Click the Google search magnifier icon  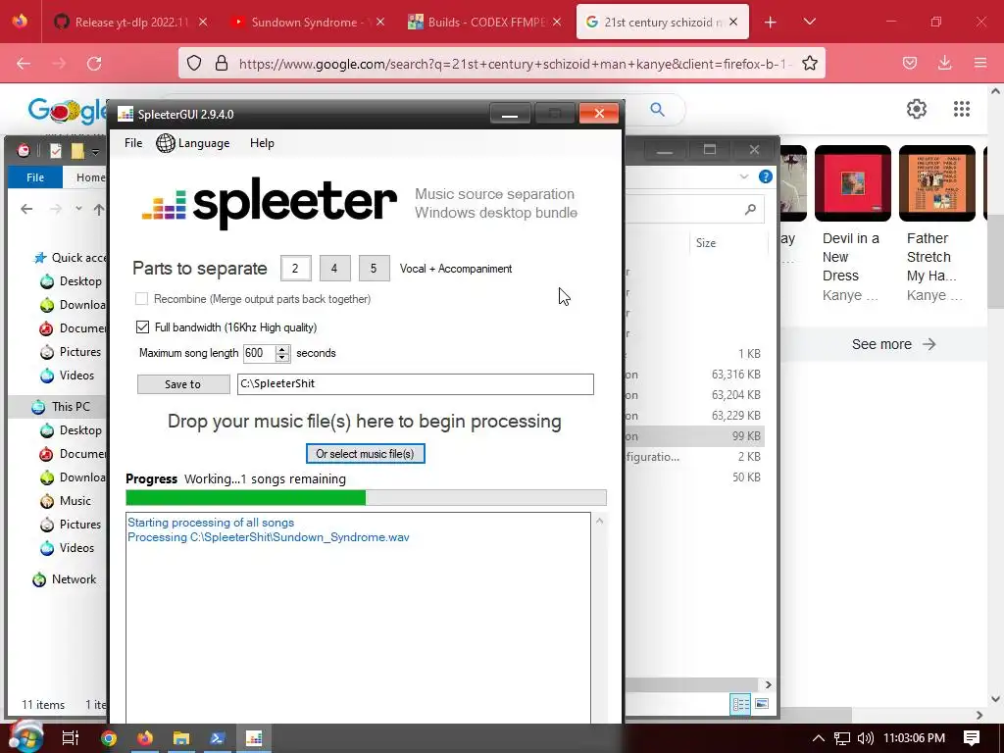pyautogui.click(x=658, y=110)
